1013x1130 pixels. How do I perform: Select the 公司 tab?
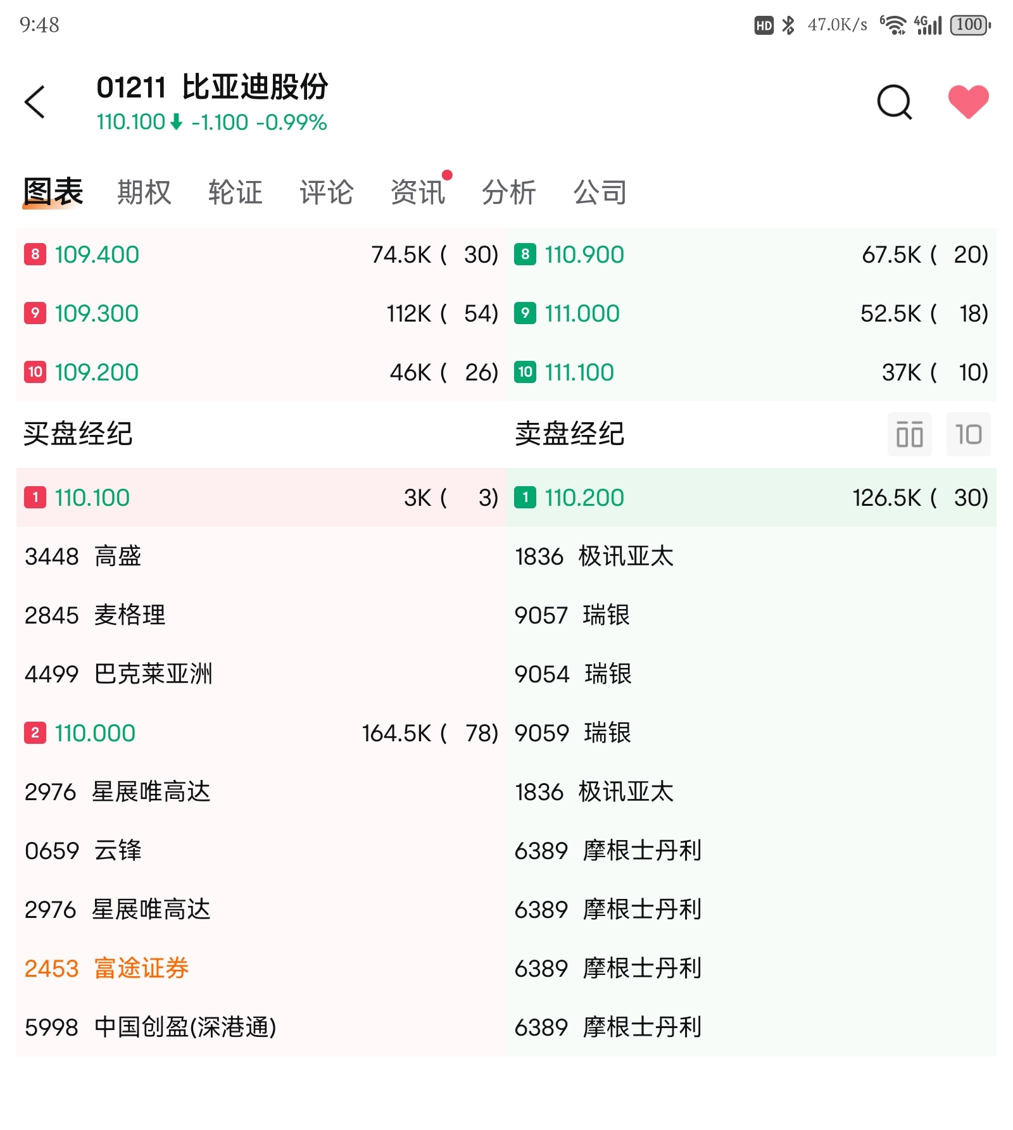coord(600,192)
